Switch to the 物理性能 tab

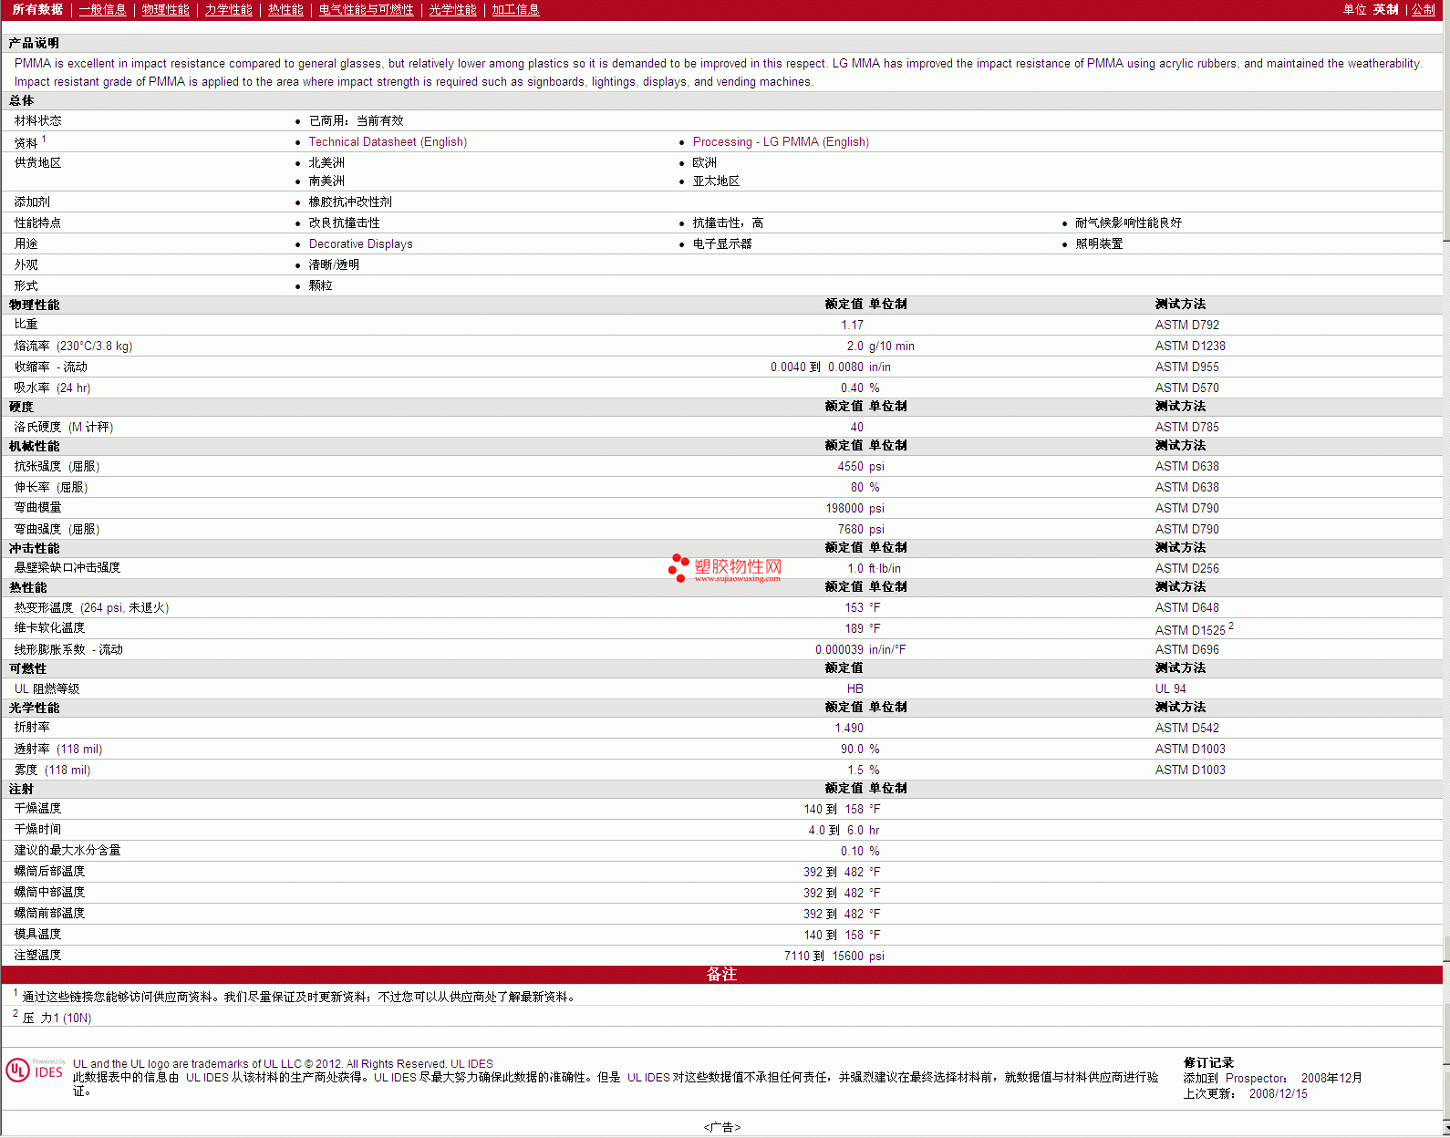(x=165, y=9)
